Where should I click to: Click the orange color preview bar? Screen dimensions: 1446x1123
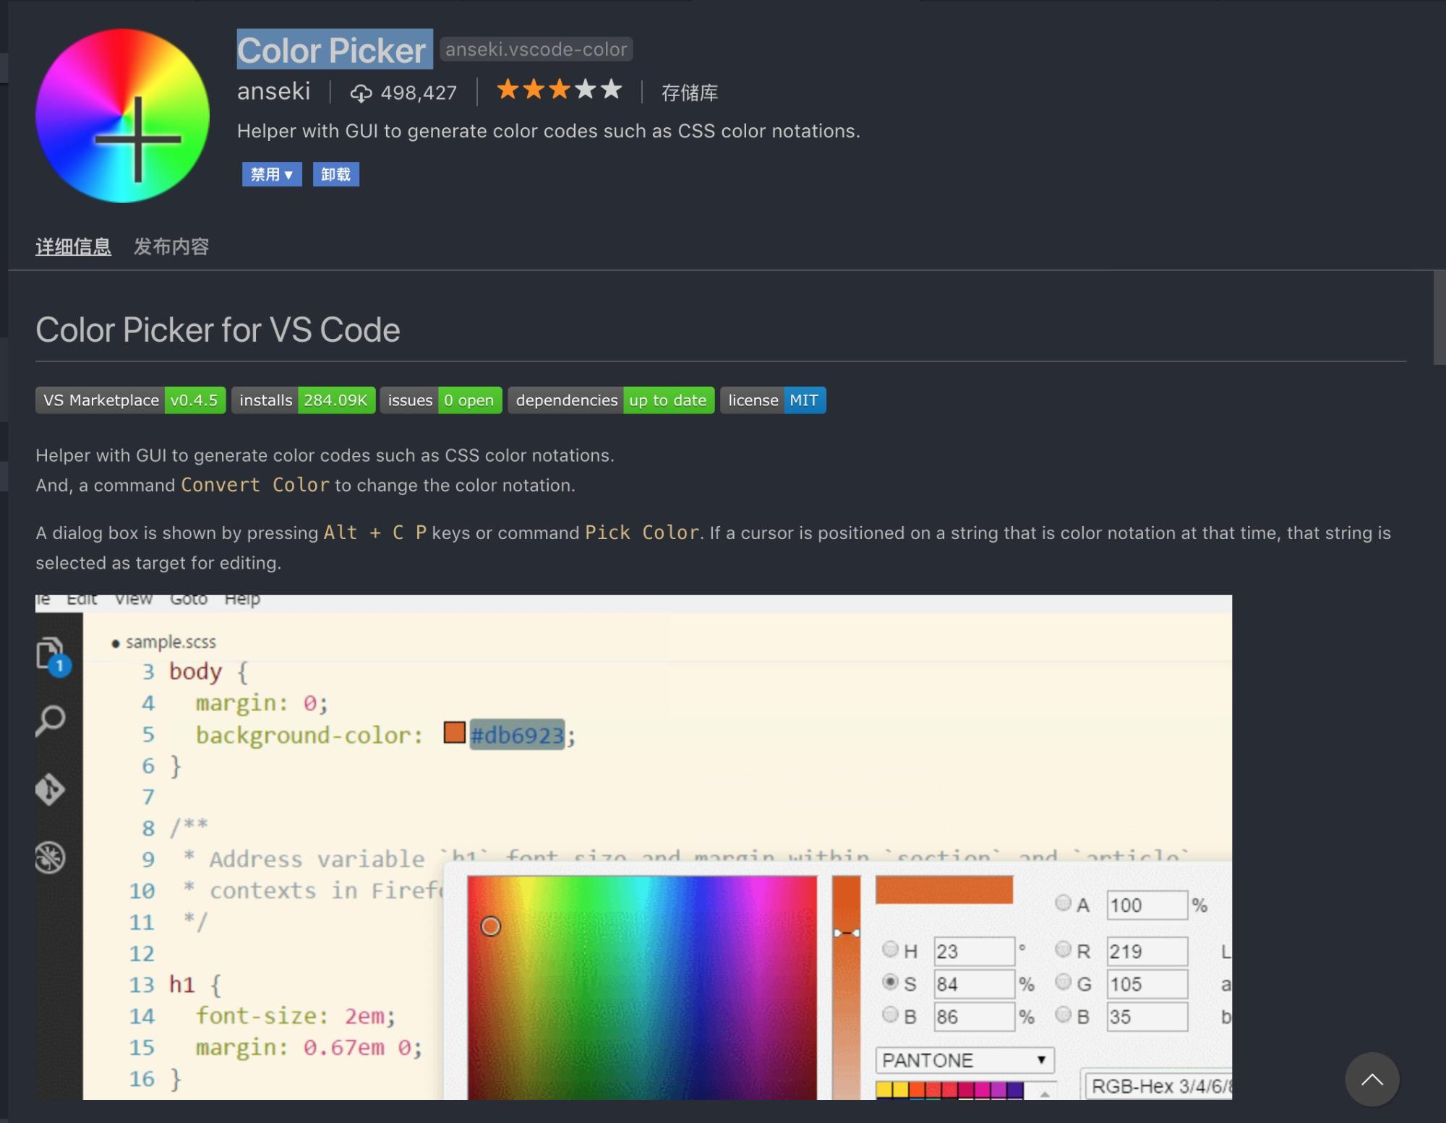(944, 890)
